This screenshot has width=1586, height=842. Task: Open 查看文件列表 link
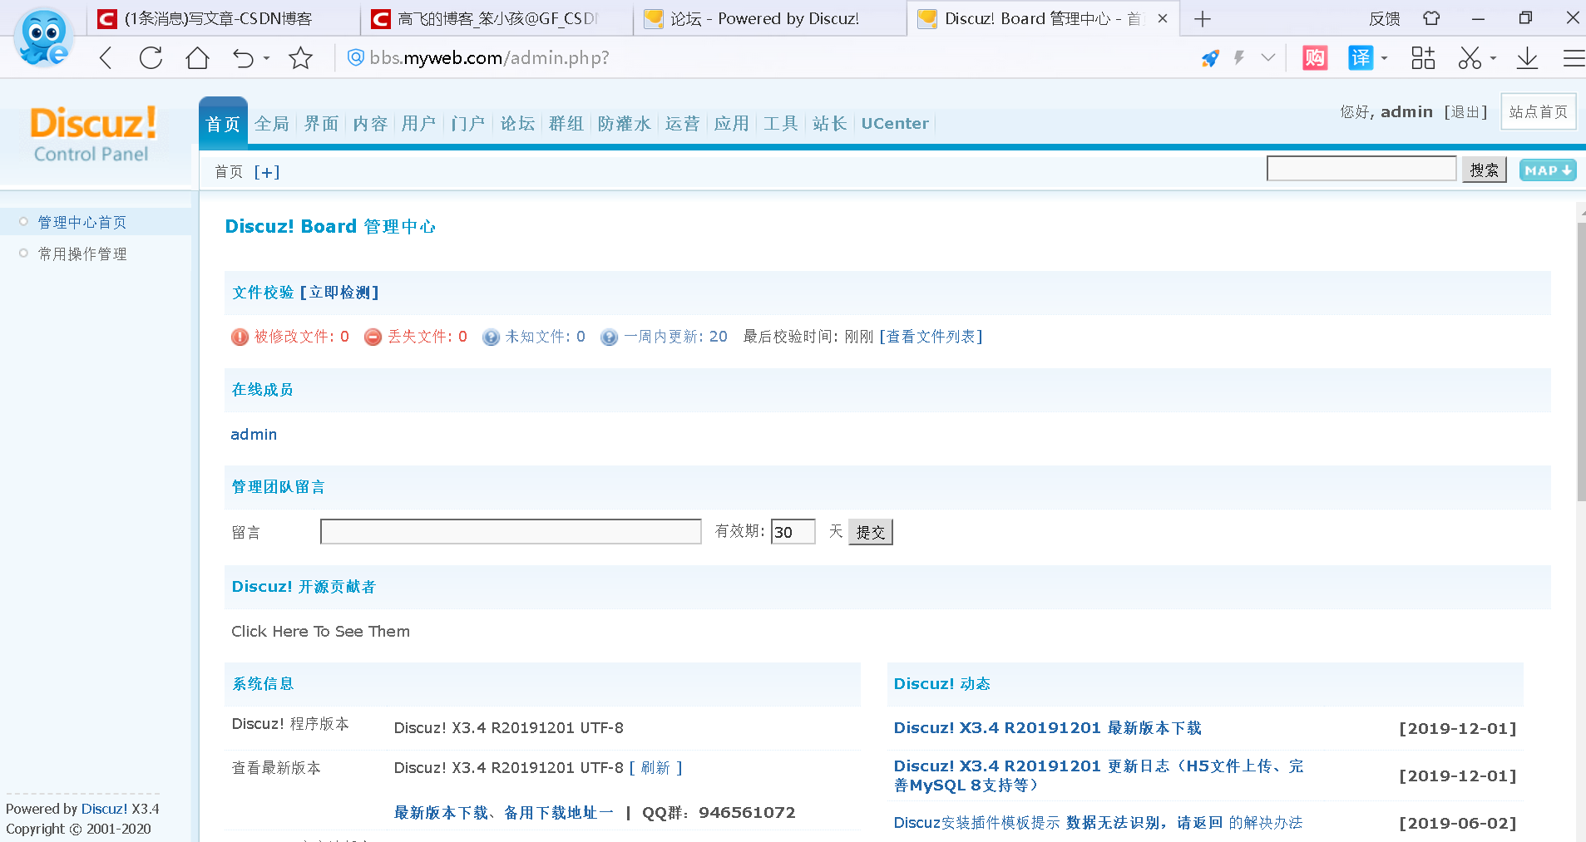(931, 337)
